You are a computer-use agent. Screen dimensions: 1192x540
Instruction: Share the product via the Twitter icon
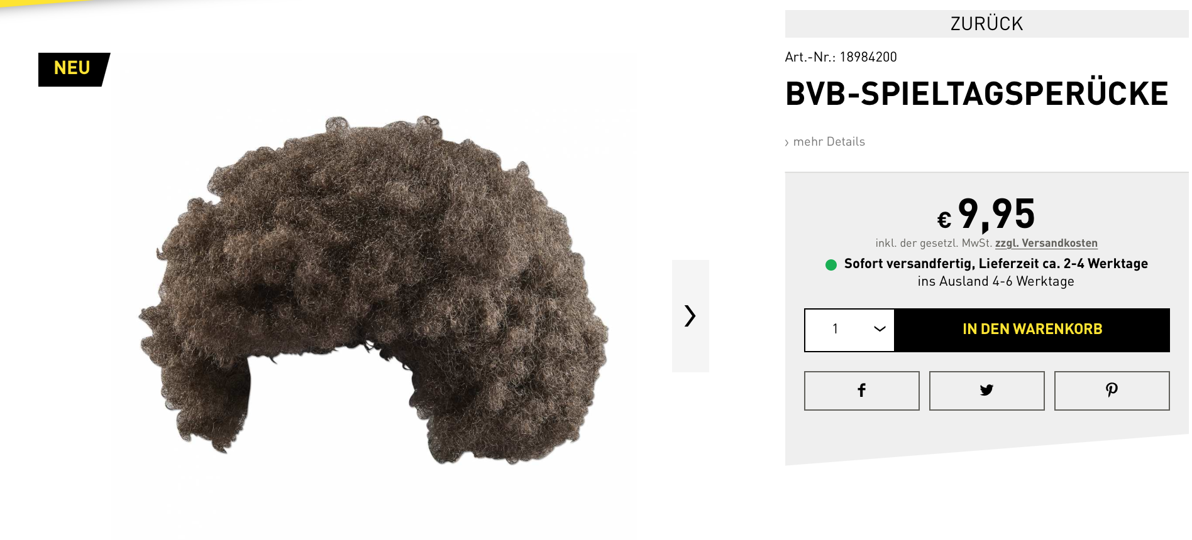point(986,391)
